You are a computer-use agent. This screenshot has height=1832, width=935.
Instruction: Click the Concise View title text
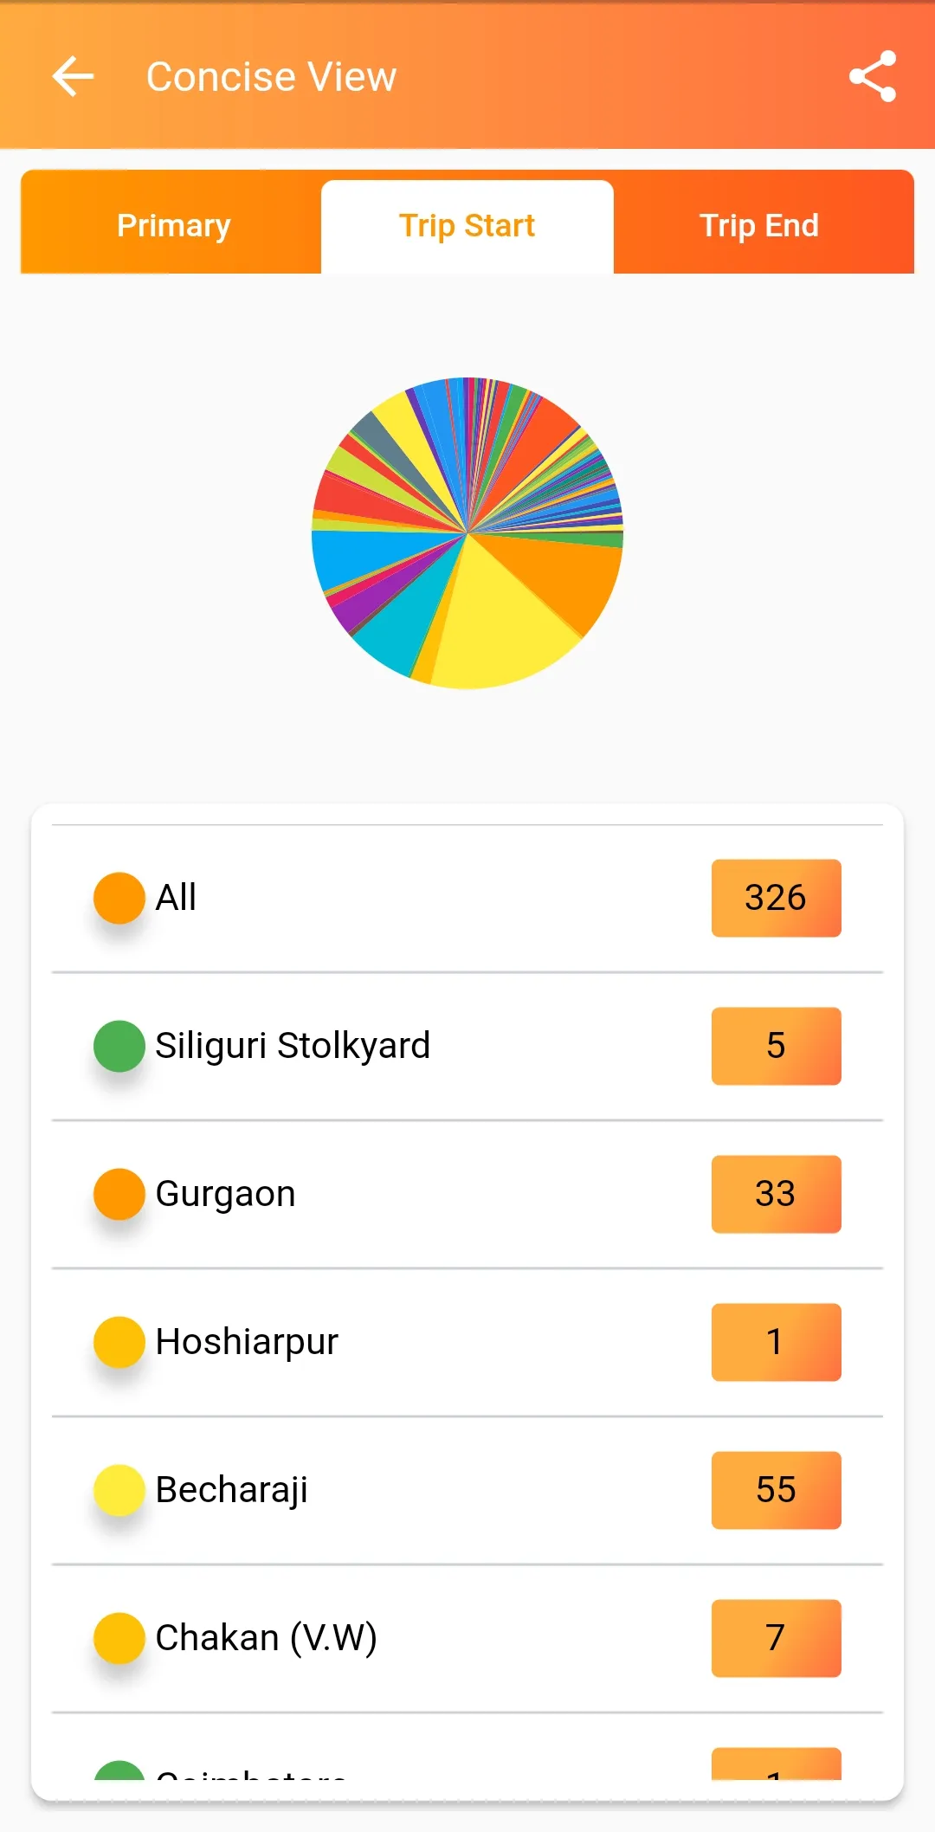point(271,76)
